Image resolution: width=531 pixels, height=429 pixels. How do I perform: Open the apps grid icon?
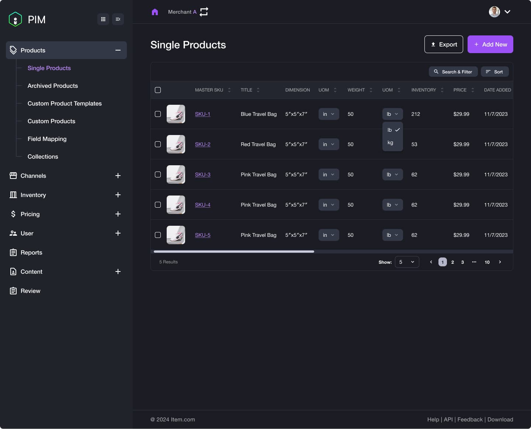pyautogui.click(x=103, y=19)
